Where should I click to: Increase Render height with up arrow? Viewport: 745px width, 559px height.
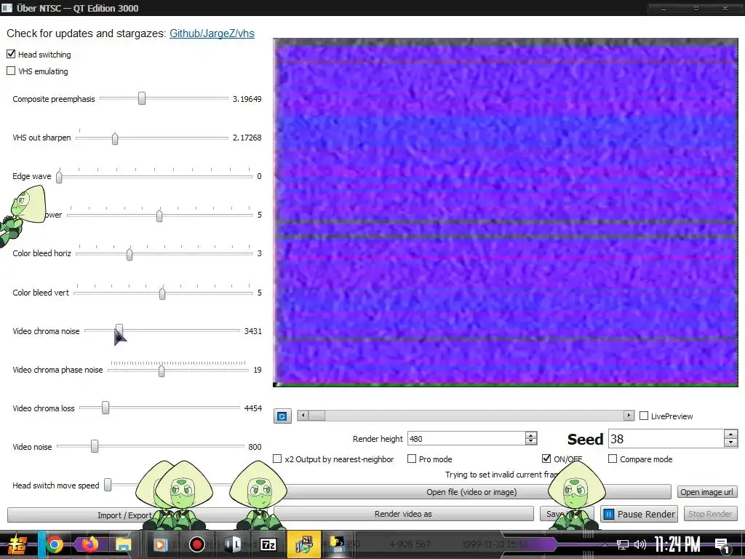(x=531, y=435)
